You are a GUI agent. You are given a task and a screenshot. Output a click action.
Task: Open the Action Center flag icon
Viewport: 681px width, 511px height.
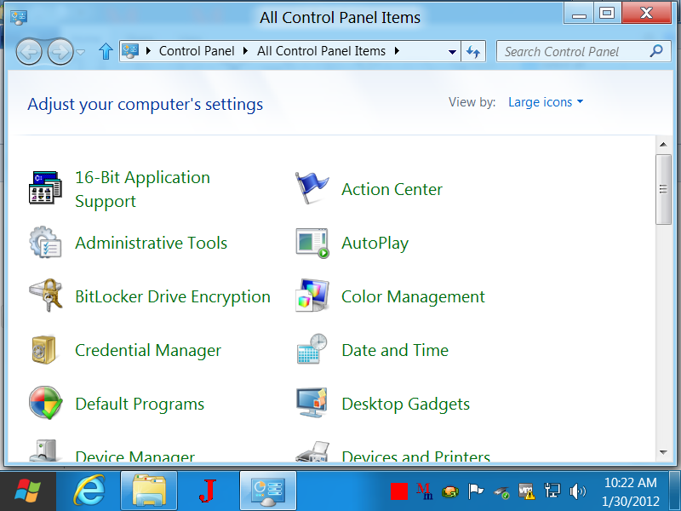tap(312, 189)
